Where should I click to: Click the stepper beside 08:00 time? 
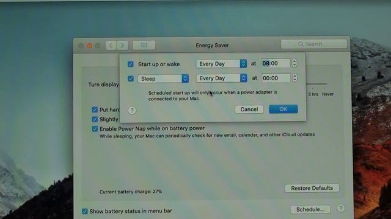[x=294, y=63]
